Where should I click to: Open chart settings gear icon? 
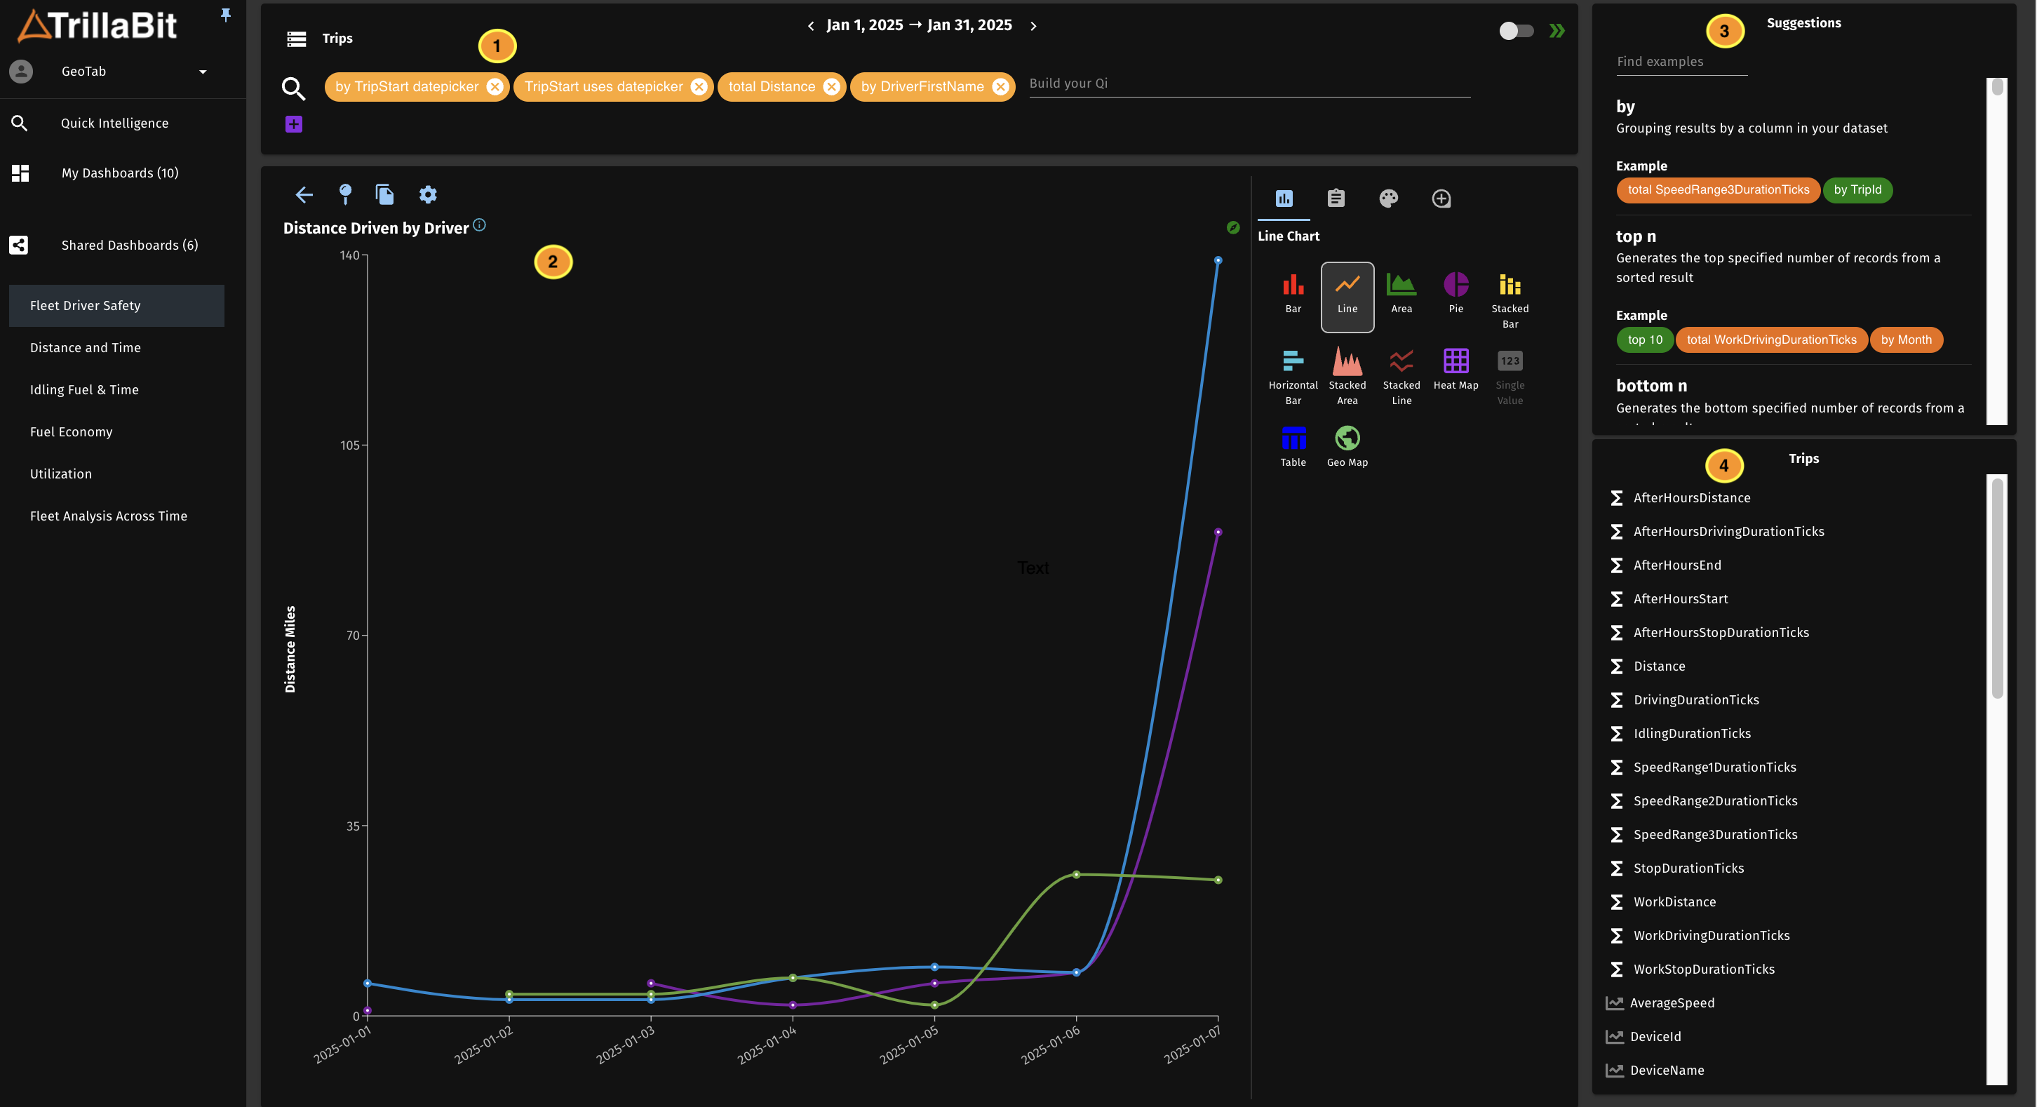[x=428, y=194]
